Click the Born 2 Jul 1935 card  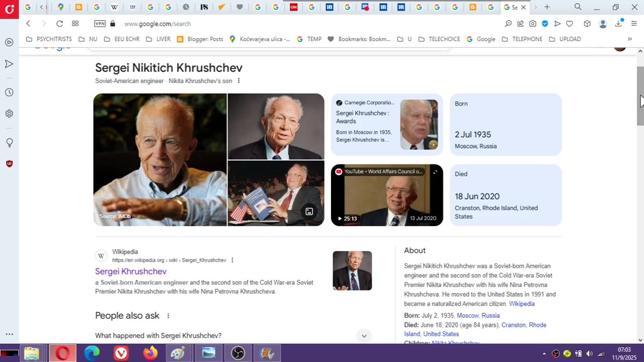pyautogui.click(x=506, y=124)
